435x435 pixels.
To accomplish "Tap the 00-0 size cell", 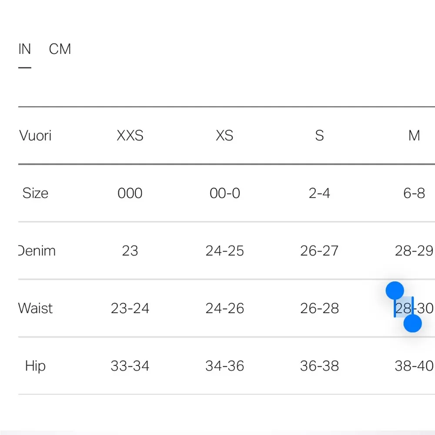I will pos(224,193).
